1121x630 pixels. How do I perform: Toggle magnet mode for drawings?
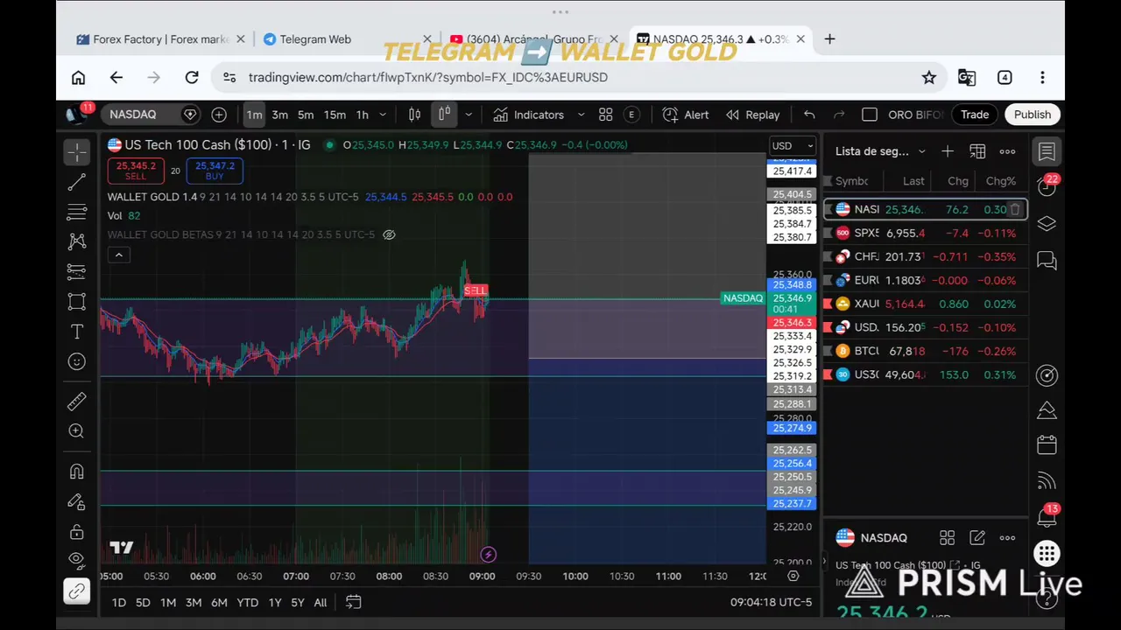pyautogui.click(x=77, y=472)
